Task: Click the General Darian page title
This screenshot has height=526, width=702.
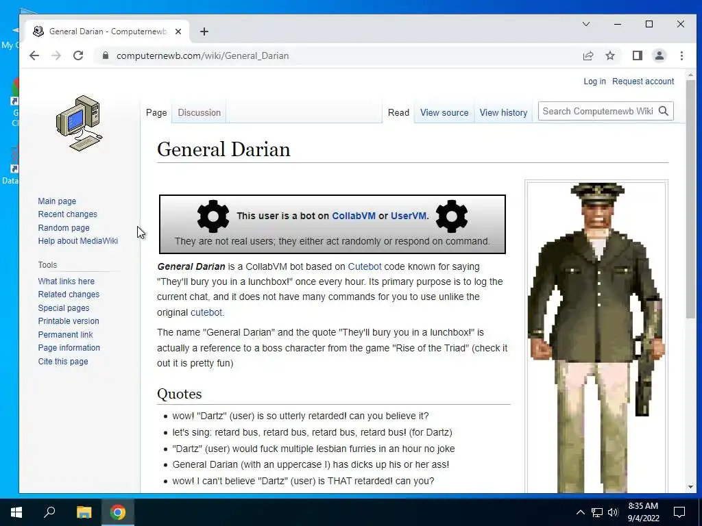Action: pyautogui.click(x=224, y=149)
